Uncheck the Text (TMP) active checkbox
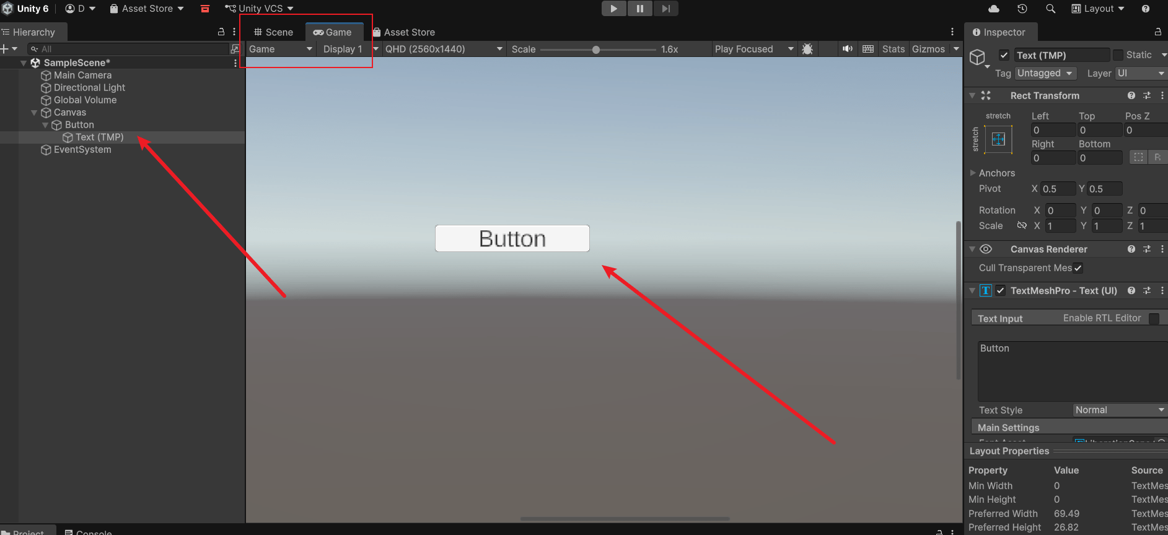This screenshot has width=1168, height=535. 1004,55
